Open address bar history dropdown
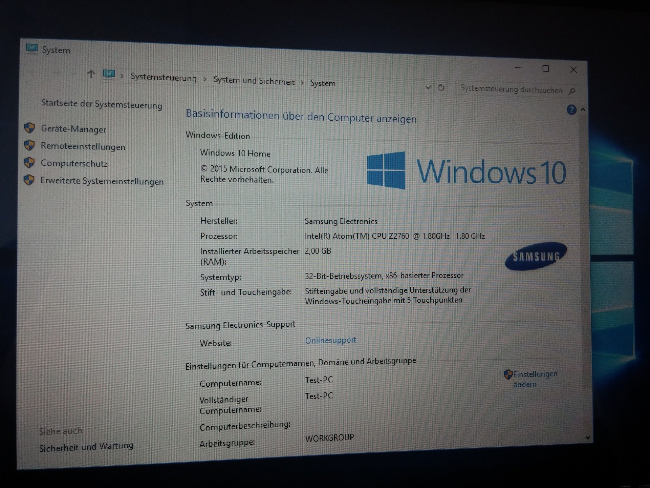 428,87
